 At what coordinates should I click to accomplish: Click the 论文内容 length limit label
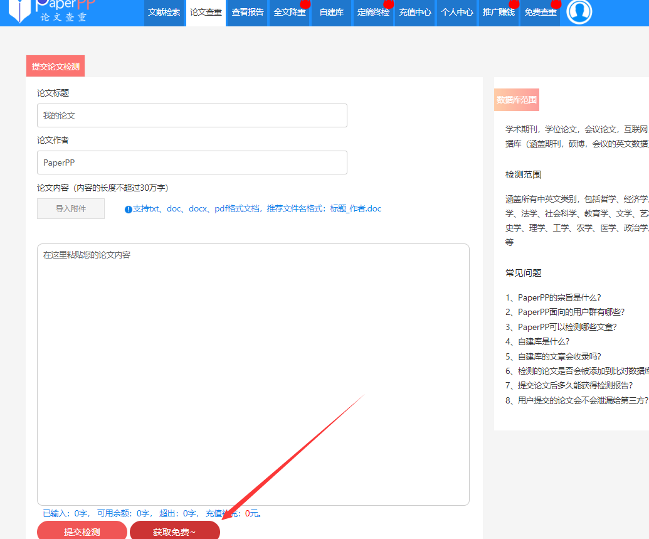point(103,188)
